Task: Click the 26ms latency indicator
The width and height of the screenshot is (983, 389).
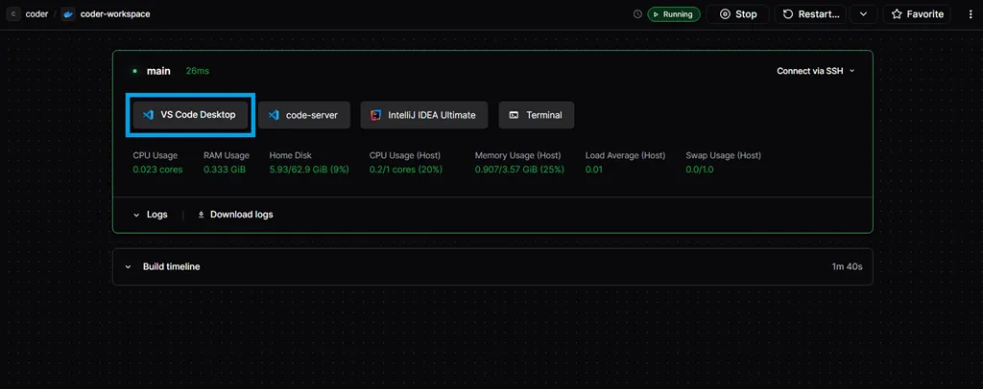Action: click(x=198, y=71)
